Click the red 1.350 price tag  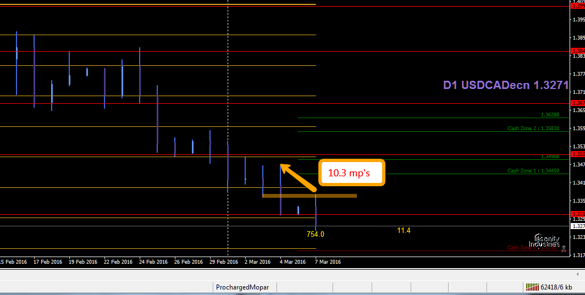[x=578, y=154]
